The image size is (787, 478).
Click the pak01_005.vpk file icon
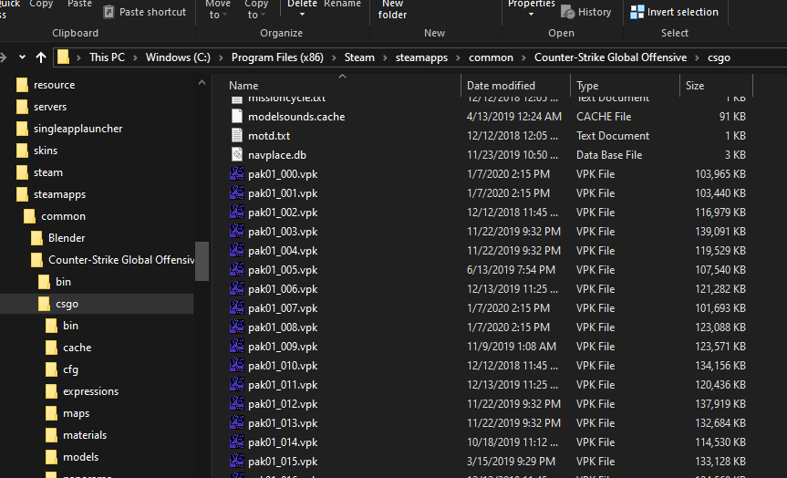coord(237,270)
